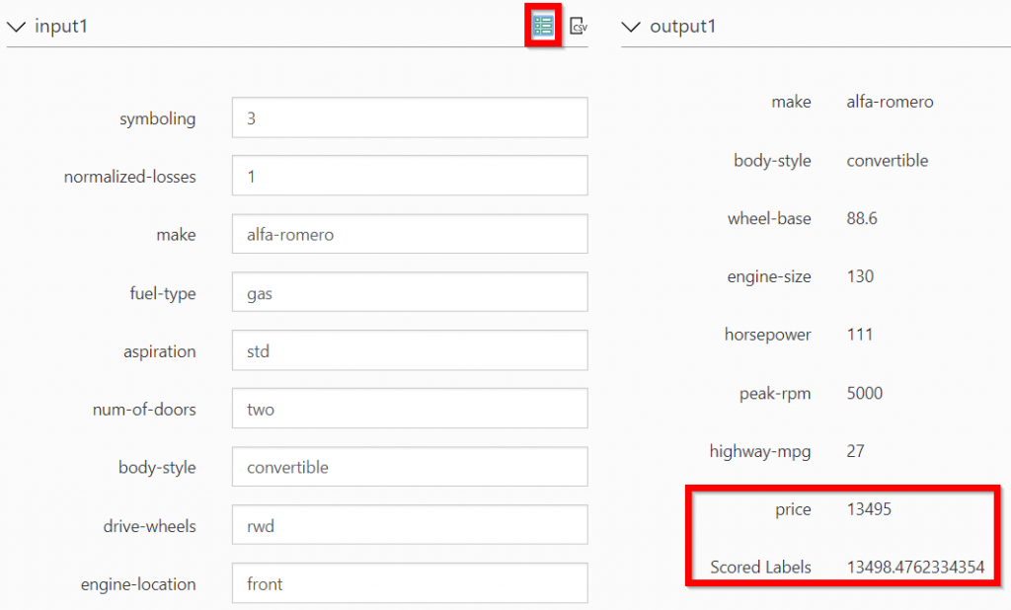Select the make field with alfa-romero
The height and width of the screenshot is (610, 1011).
coord(410,233)
